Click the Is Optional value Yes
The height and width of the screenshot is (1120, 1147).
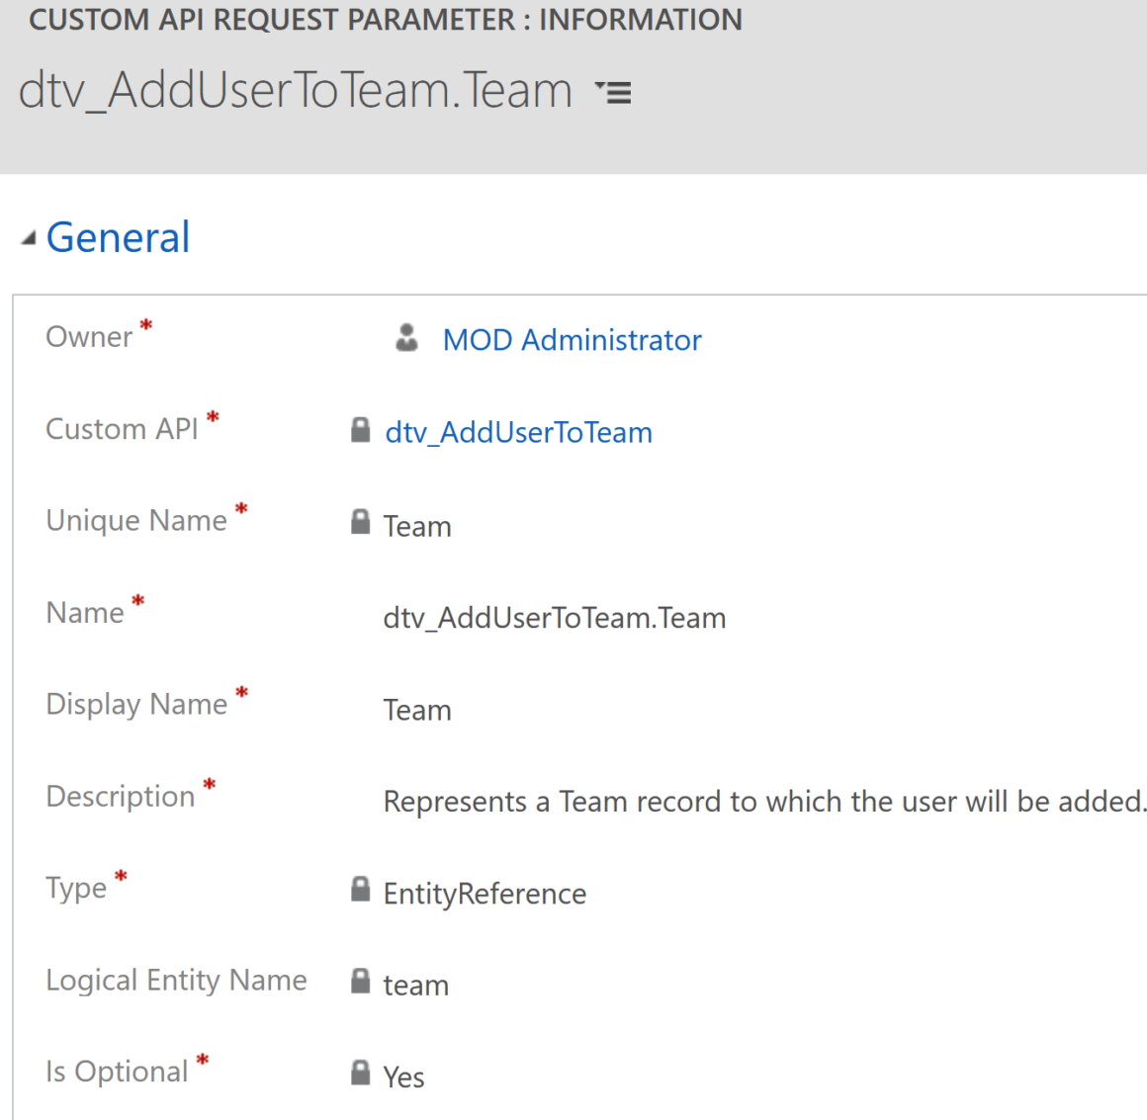[403, 1076]
